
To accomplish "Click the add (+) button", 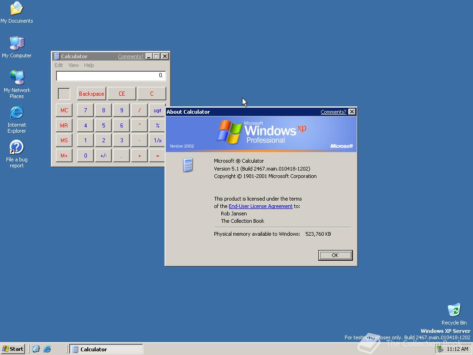I will (x=139, y=155).
